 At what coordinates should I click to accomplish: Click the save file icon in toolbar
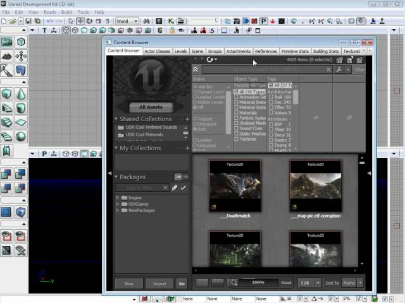pyautogui.click(x=28, y=21)
